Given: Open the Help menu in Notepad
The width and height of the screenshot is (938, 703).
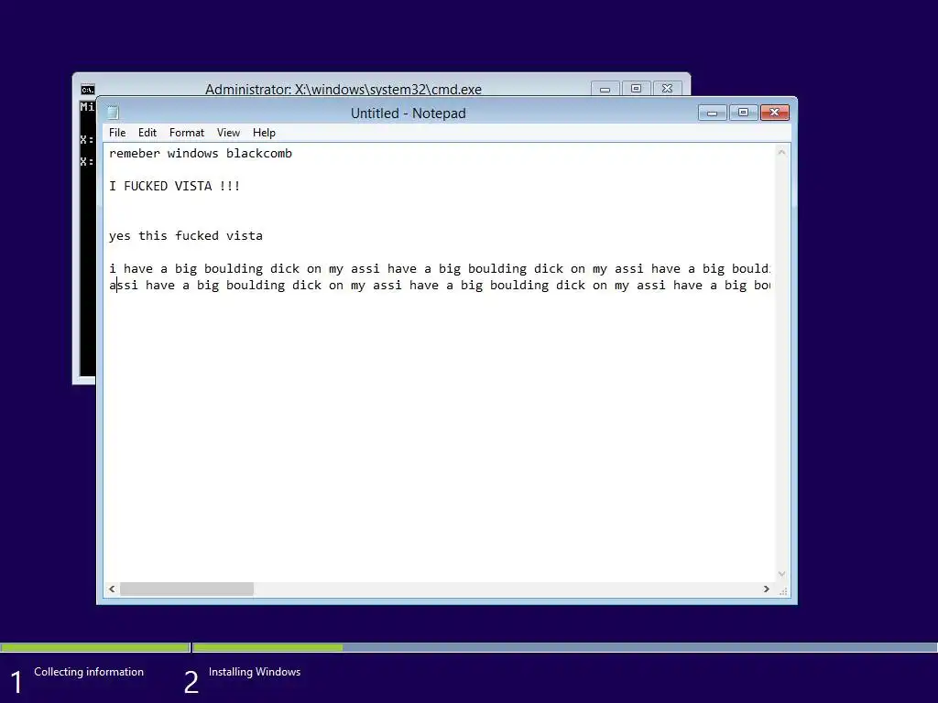Looking at the screenshot, I should click(264, 133).
